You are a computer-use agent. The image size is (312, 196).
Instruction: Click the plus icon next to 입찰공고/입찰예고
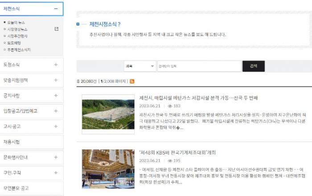coord(56,111)
